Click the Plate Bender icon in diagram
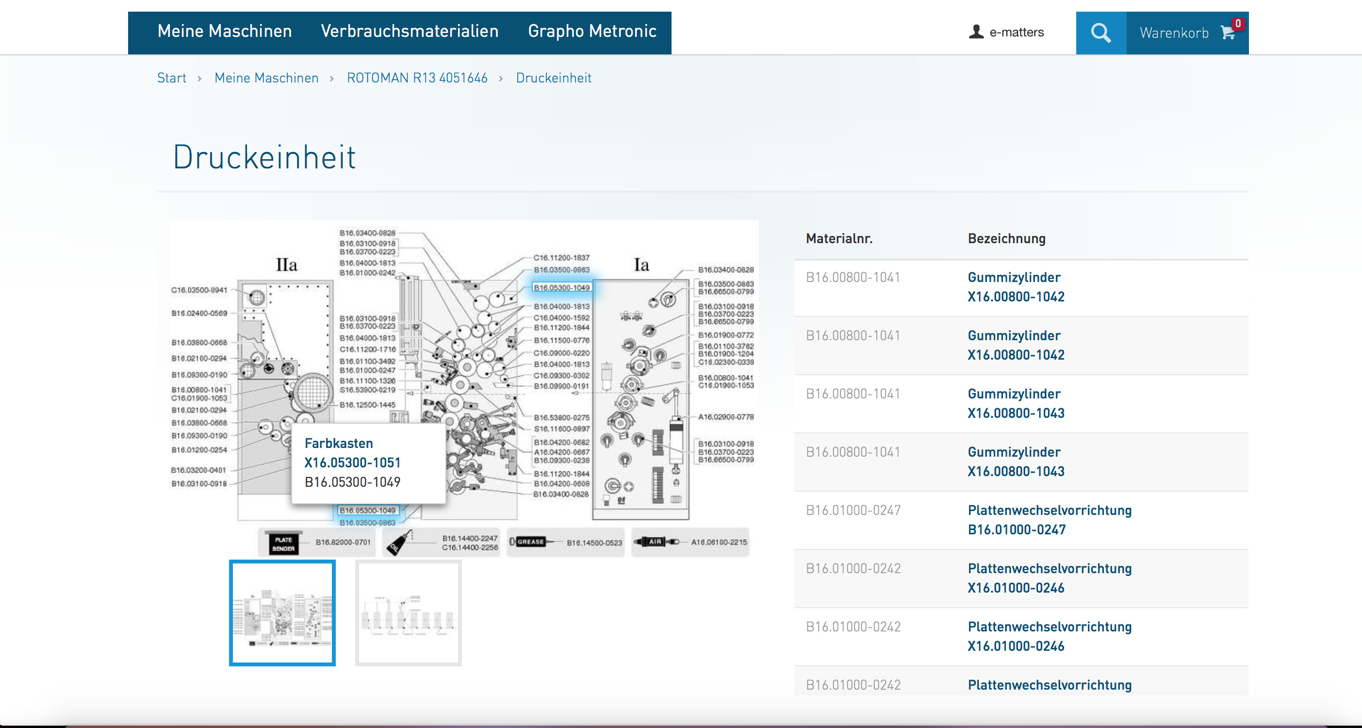 coord(283,544)
